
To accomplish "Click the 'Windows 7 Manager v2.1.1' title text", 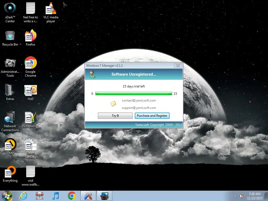I will (x=104, y=66).
